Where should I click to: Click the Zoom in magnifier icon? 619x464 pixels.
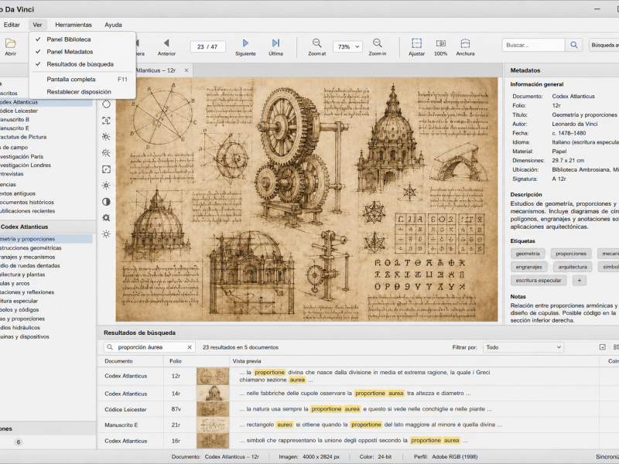pos(378,43)
